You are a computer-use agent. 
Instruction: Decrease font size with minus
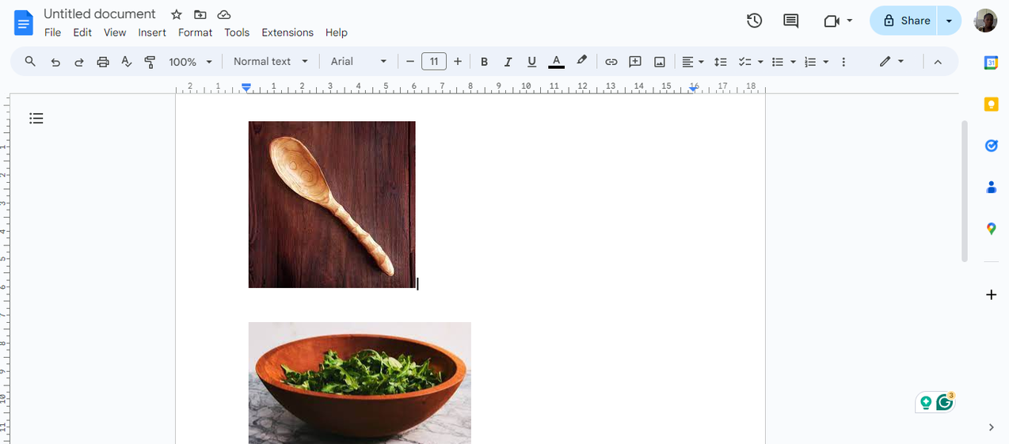[410, 62]
